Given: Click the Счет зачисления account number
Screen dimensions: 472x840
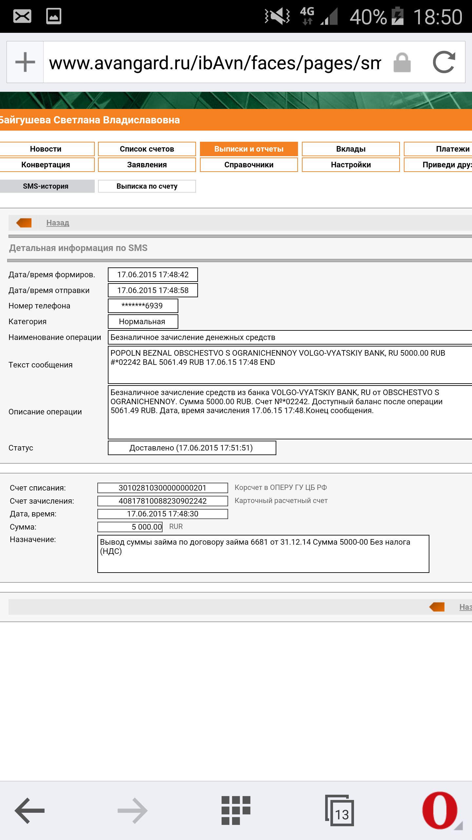Looking at the screenshot, I should 163,501.
